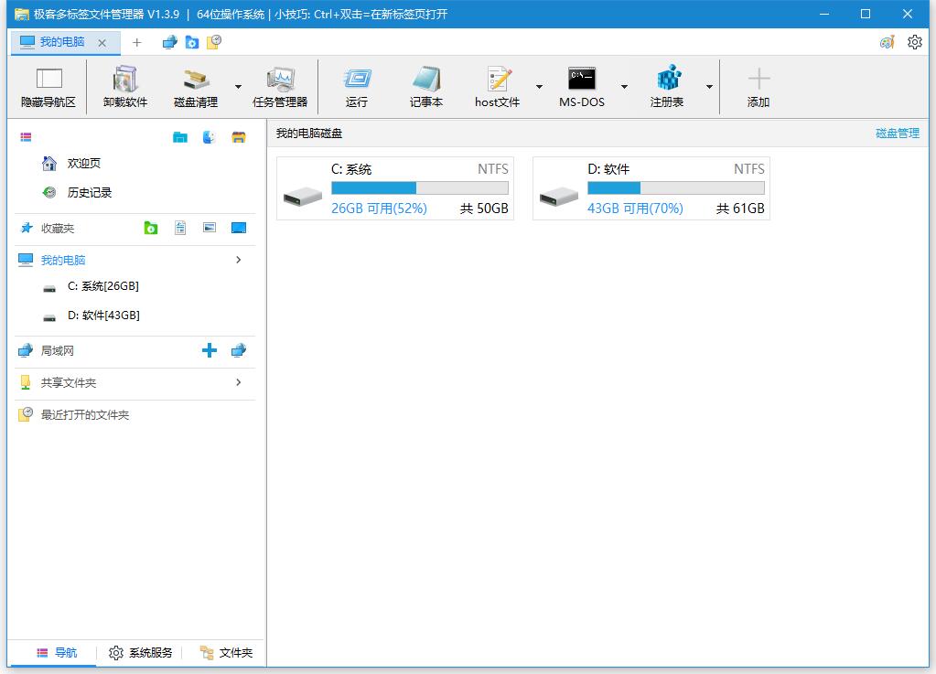
Task: Open the 卸载软件 uninstall tool
Action: click(x=125, y=87)
